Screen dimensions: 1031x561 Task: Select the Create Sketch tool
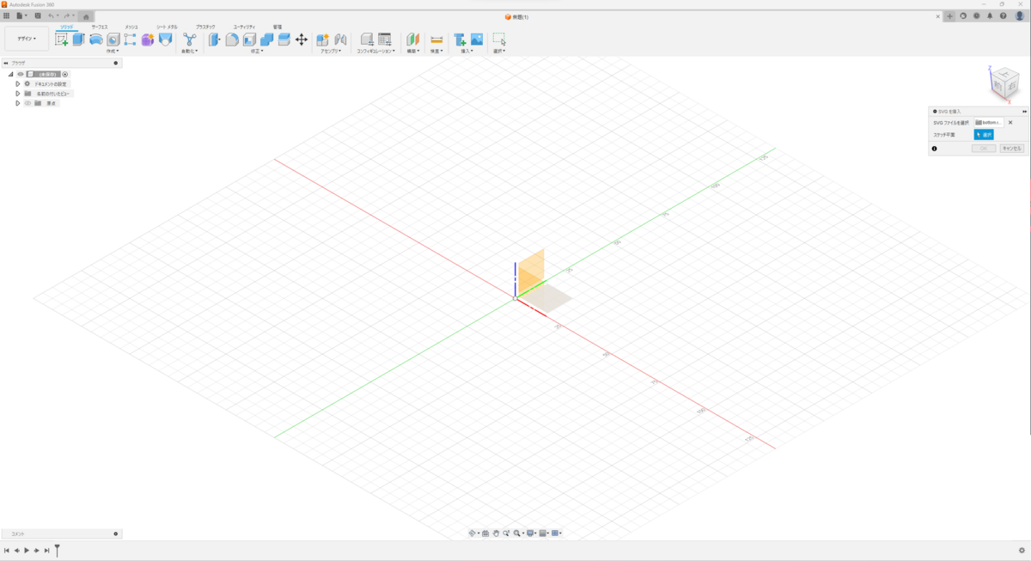click(61, 40)
